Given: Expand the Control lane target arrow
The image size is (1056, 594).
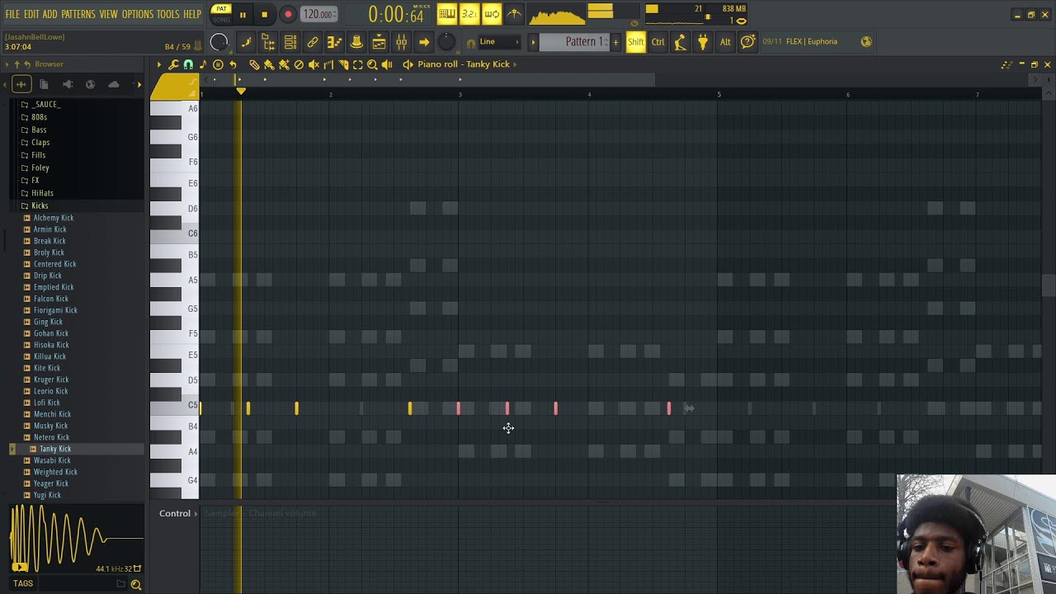Looking at the screenshot, I should pyautogui.click(x=196, y=514).
